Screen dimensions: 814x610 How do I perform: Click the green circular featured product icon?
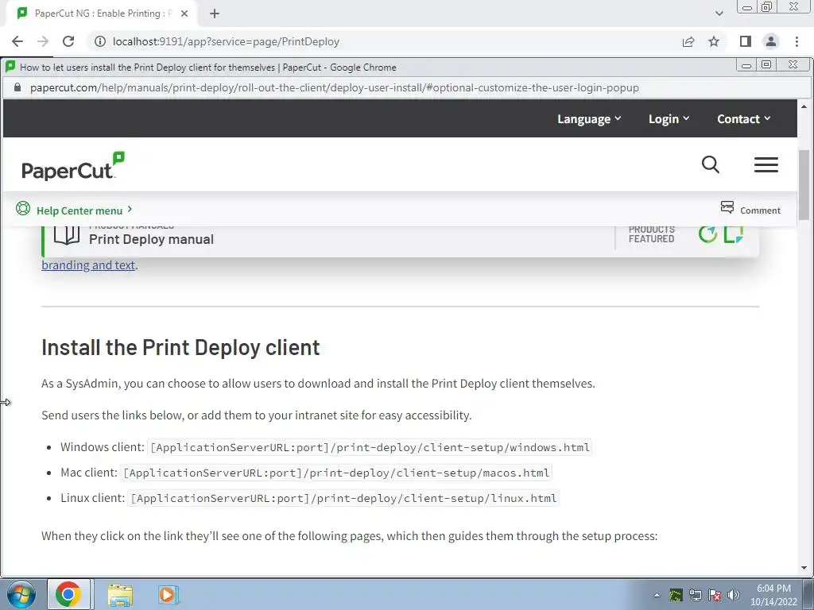click(707, 234)
